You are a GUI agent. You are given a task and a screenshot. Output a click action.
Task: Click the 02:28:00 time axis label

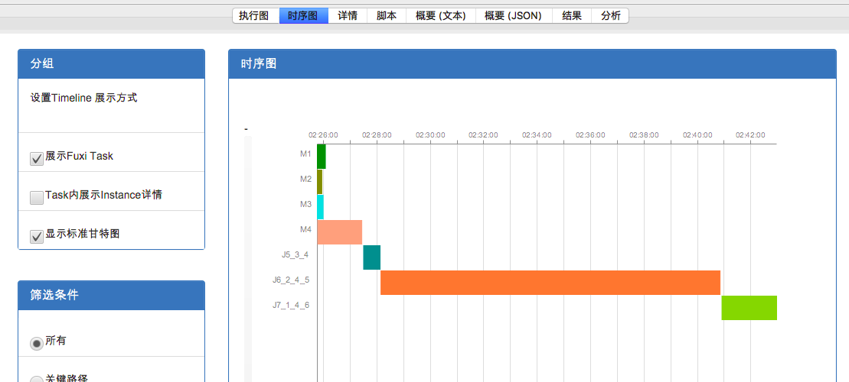377,135
